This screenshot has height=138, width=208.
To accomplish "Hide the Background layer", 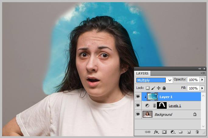I will coord(138,115).
